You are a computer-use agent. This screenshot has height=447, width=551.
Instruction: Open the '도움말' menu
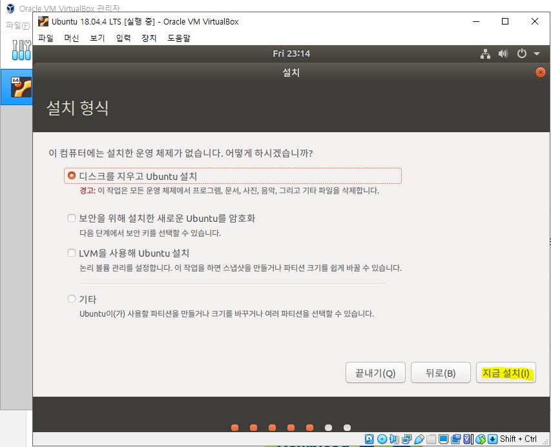click(179, 38)
